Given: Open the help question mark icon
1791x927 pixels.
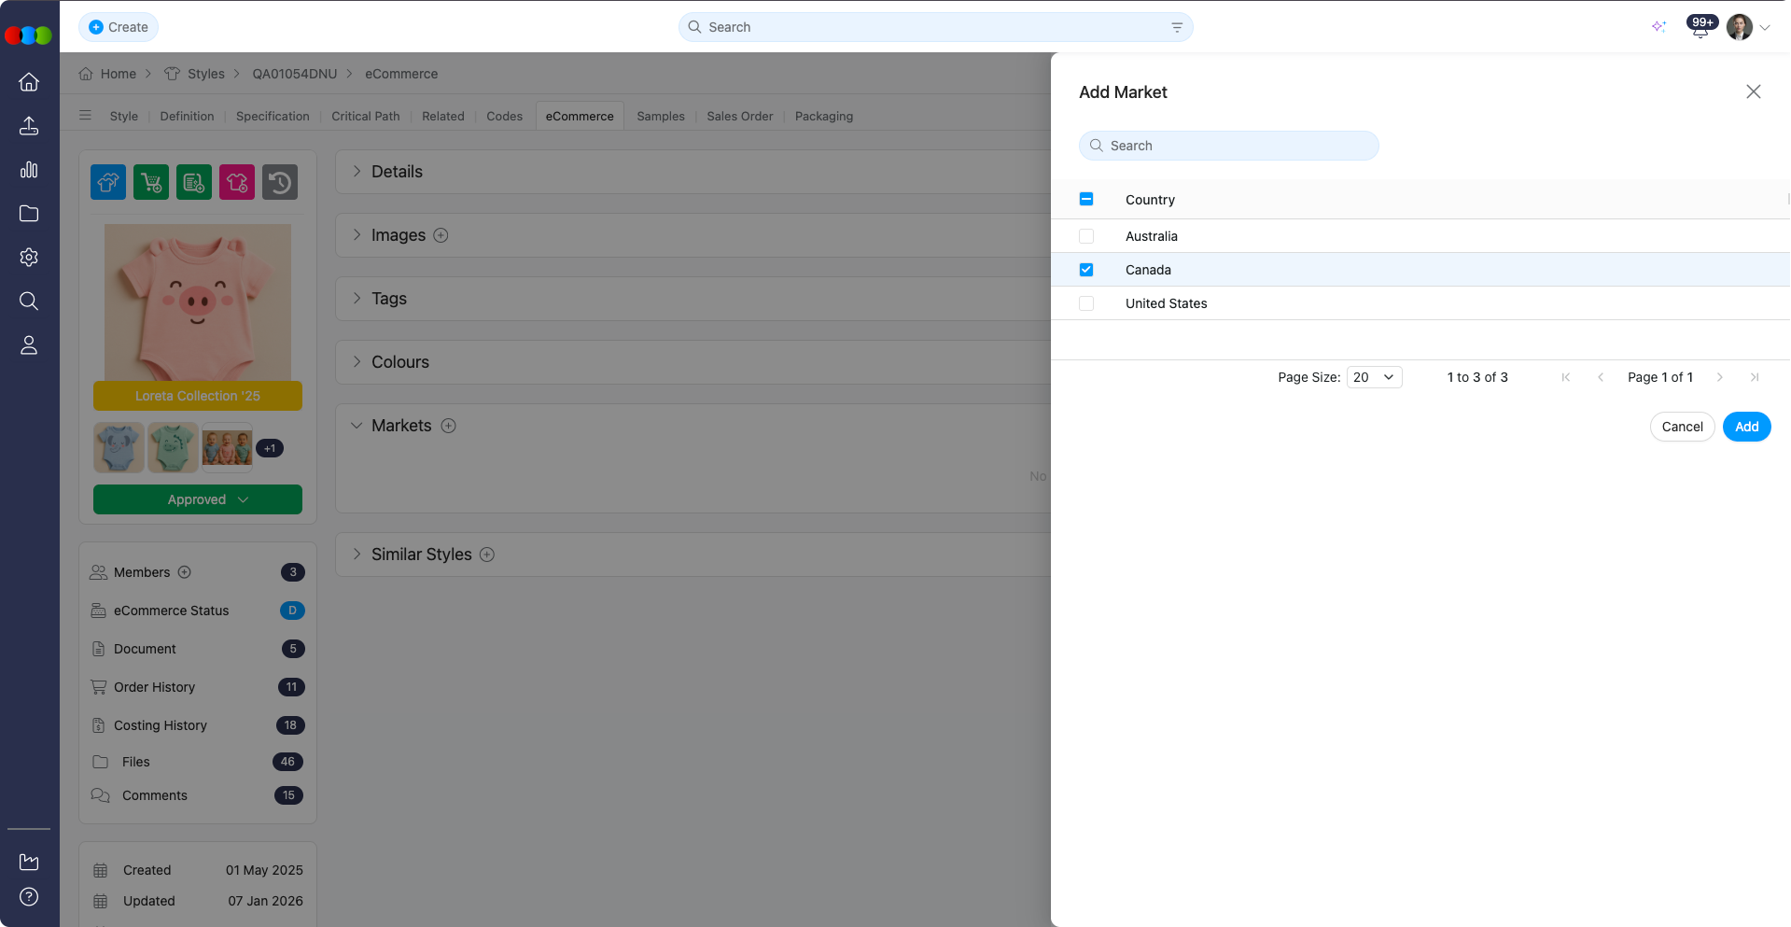Looking at the screenshot, I should (29, 897).
